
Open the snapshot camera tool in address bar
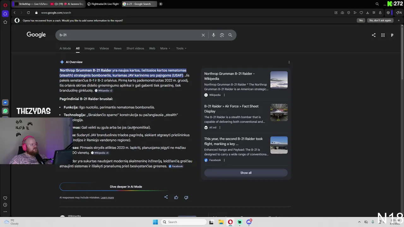(342, 13)
